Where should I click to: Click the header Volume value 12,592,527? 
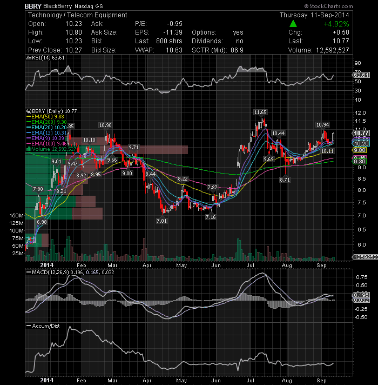tap(333, 50)
